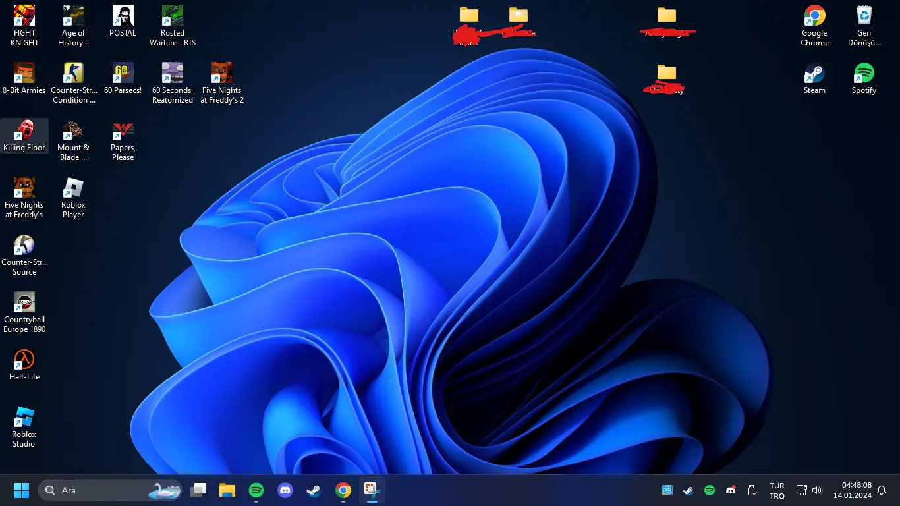Screen dimensions: 900x506
Task: Click the 60 Parsecs! desktop icon
Action: pyautogui.click(x=123, y=78)
